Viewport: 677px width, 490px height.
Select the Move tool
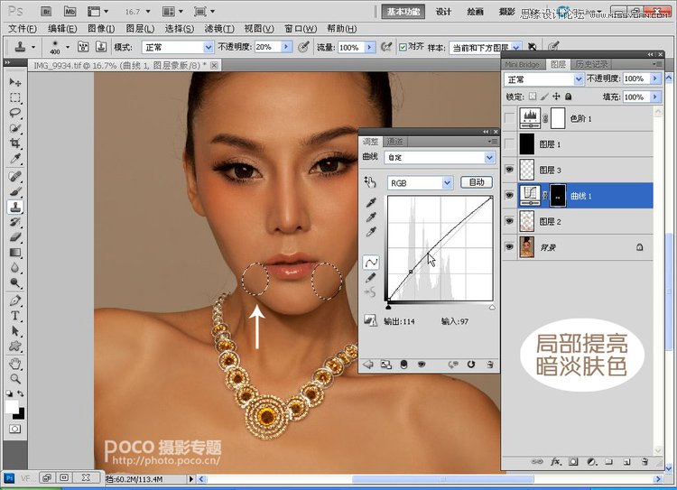[x=15, y=82]
